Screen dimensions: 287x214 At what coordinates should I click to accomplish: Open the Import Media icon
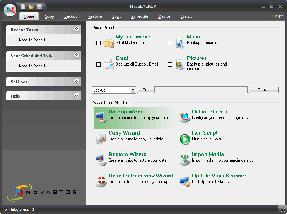pos(185,160)
